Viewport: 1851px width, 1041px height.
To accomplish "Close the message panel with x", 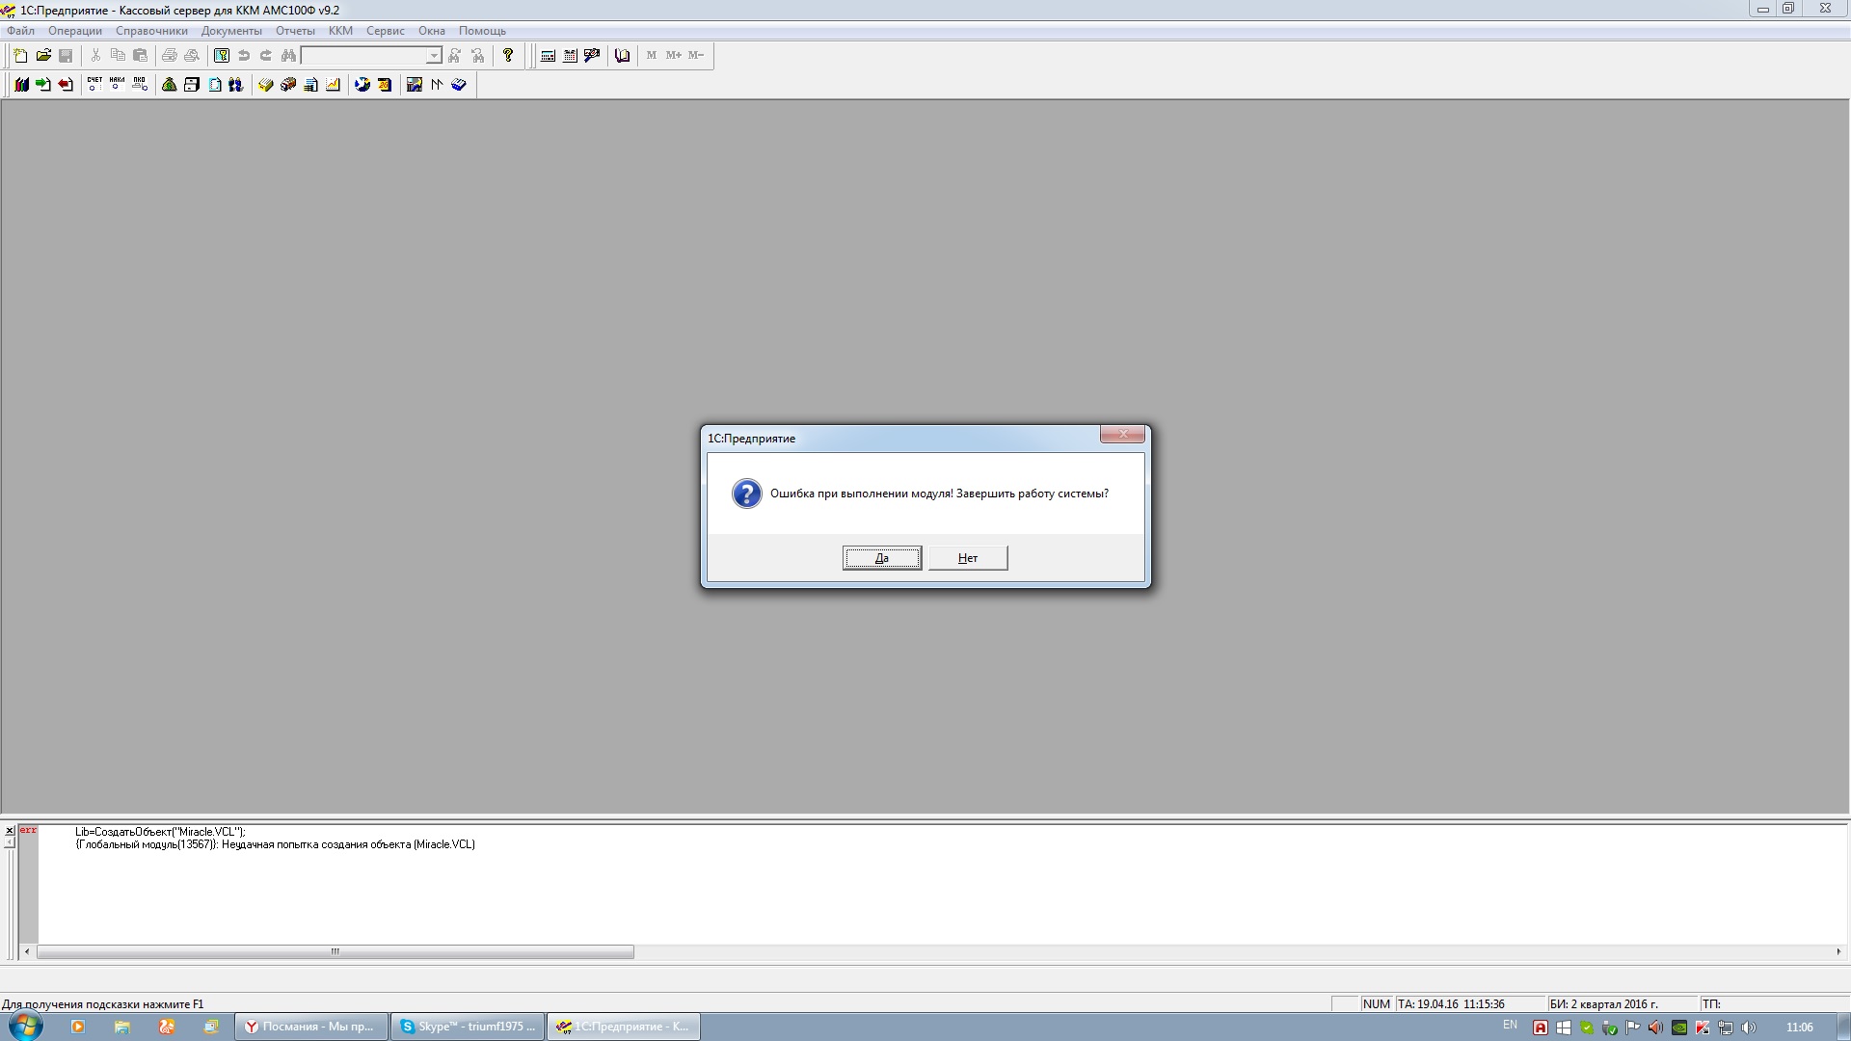I will pyautogui.click(x=10, y=830).
